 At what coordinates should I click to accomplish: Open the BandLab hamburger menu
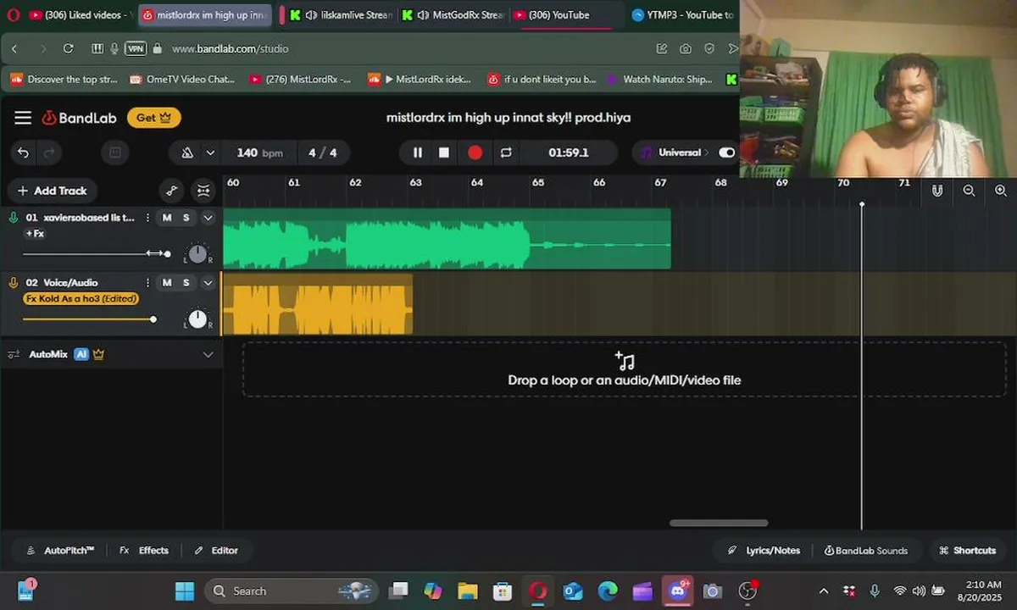point(23,118)
